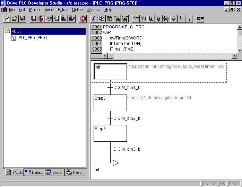Open the Online menu

coord(77,10)
